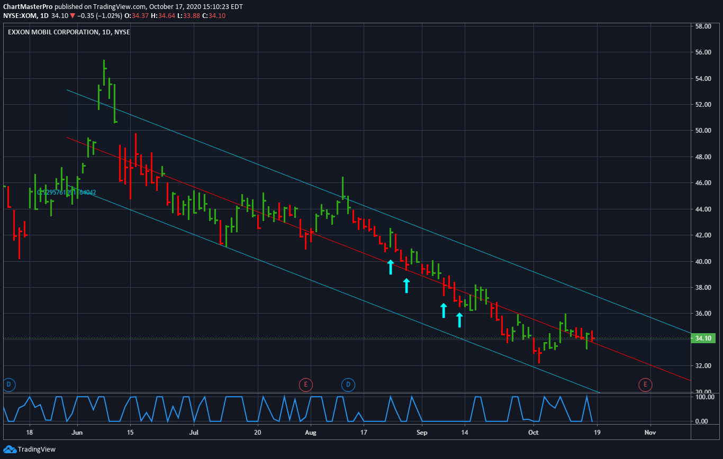723x459 pixels.
Task: Click the first cyan up arrow on the chart
Action: point(390,267)
